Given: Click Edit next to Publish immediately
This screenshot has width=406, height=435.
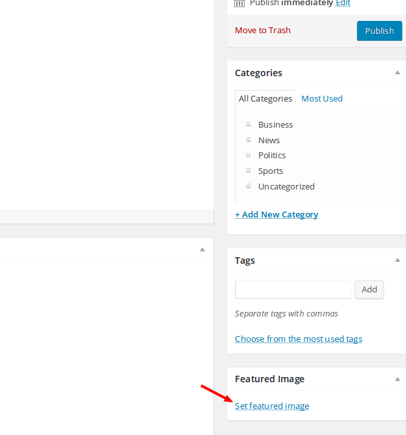Looking at the screenshot, I should pos(343,3).
